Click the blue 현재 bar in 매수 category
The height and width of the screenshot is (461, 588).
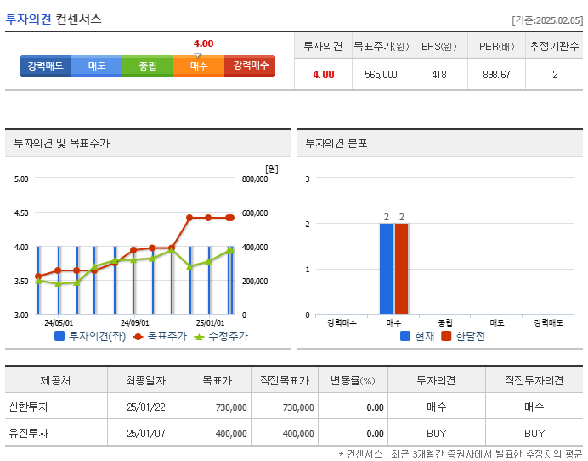pos(386,269)
